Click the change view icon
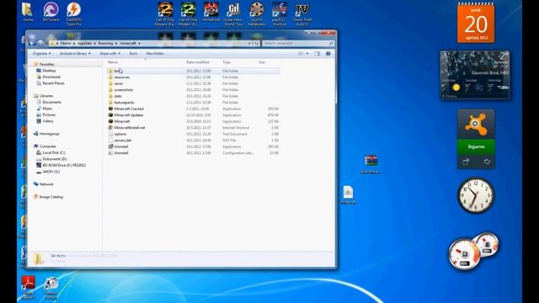Image resolution: width=539 pixels, height=303 pixels. point(301,54)
